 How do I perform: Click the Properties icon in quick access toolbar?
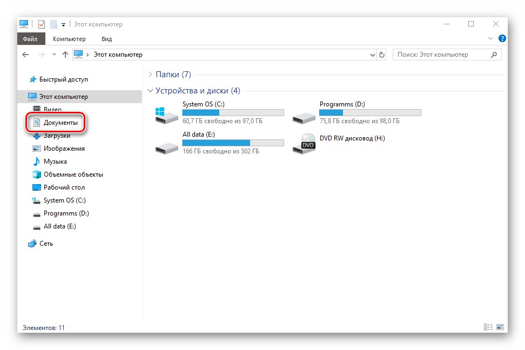click(x=41, y=24)
